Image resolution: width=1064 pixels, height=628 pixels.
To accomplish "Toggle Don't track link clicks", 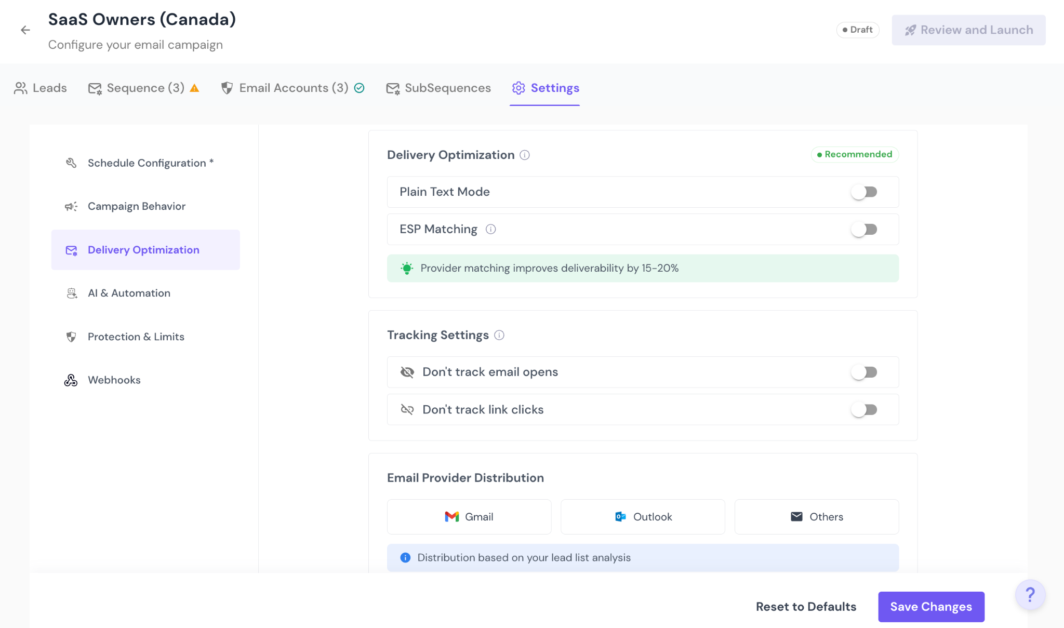I will pyautogui.click(x=864, y=410).
